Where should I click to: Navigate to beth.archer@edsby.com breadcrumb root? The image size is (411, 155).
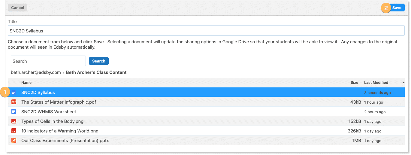point(36,72)
